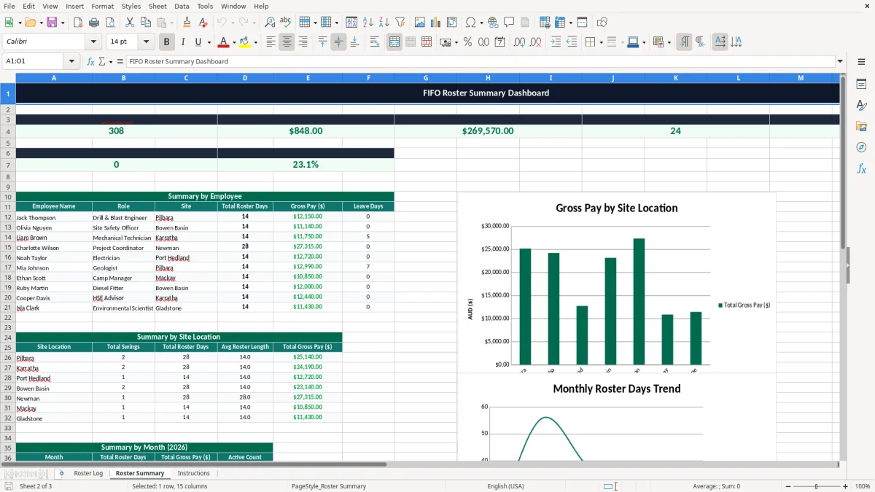This screenshot has width=875, height=492.
Task: Toggle Wrap Text button
Action: pyautogui.click(x=375, y=42)
